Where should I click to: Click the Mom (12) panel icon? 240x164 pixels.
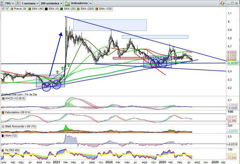pyautogui.click(x=3, y=136)
